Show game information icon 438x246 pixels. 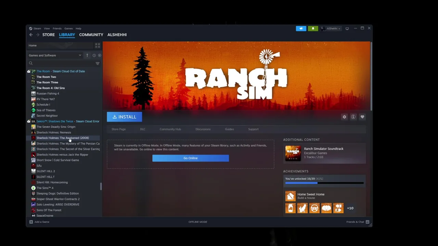(x=353, y=117)
